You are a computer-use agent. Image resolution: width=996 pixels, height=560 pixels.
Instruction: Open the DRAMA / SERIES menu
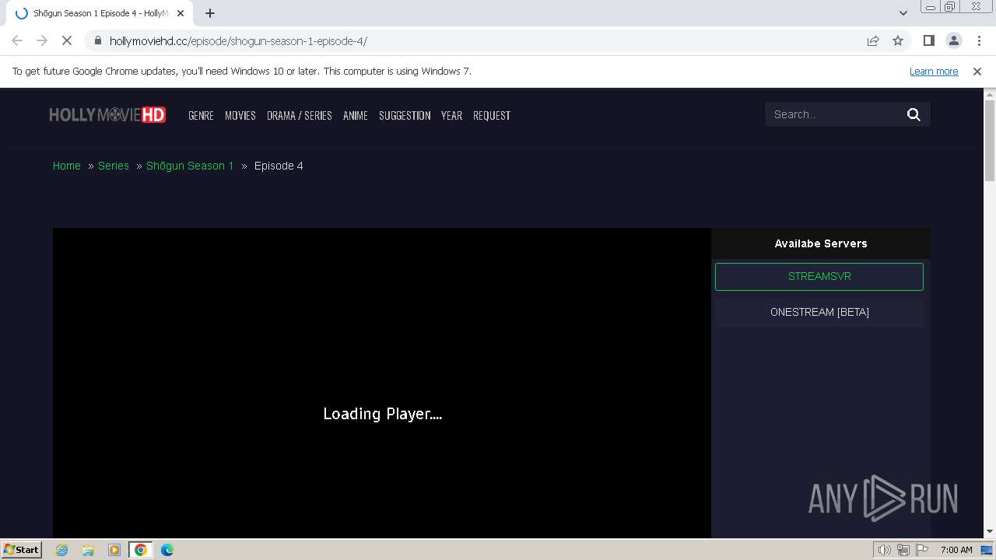pos(300,115)
